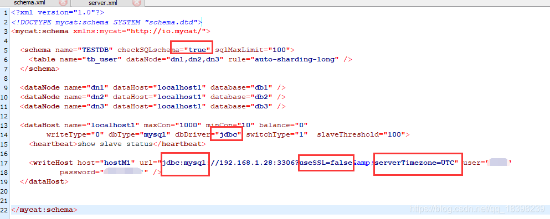550x219 pixels.
Task: Click the jdbc:mysql: URL prefix
Action: pyautogui.click(x=186, y=163)
